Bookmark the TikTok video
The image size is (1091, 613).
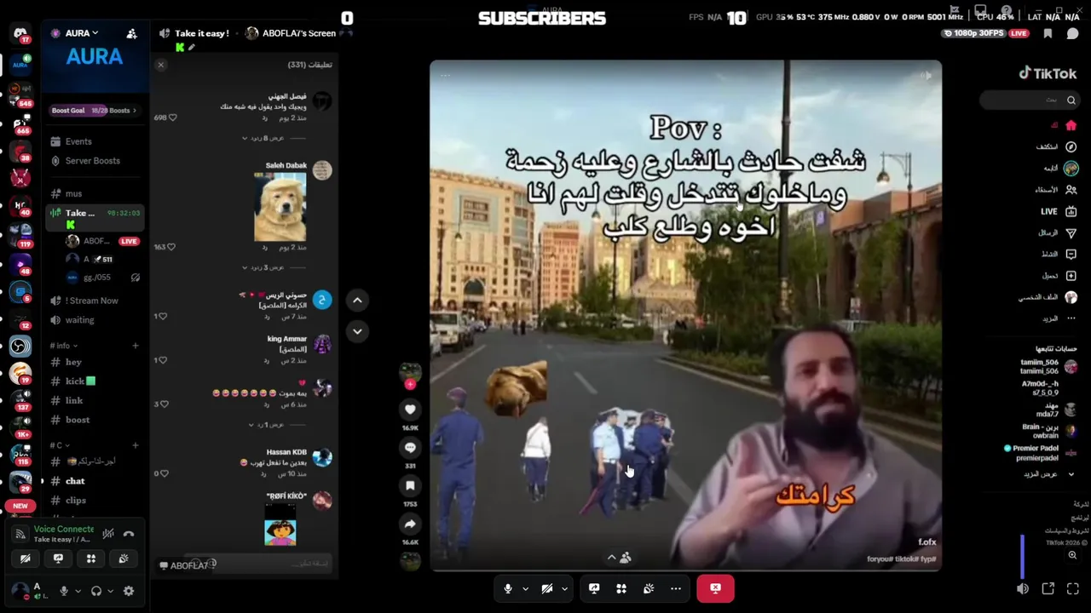pos(410,486)
